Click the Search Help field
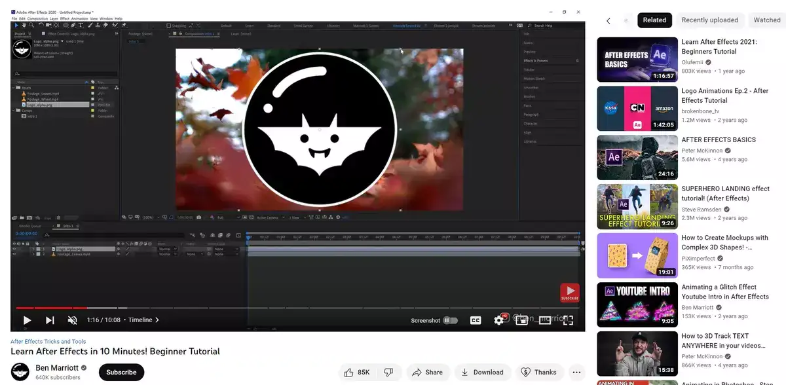Image resolution: width=786 pixels, height=385 pixels. point(555,26)
